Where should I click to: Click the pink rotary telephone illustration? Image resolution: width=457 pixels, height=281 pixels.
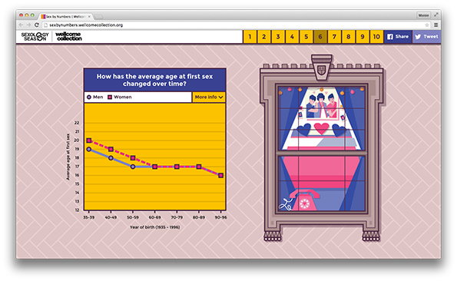click(305, 200)
